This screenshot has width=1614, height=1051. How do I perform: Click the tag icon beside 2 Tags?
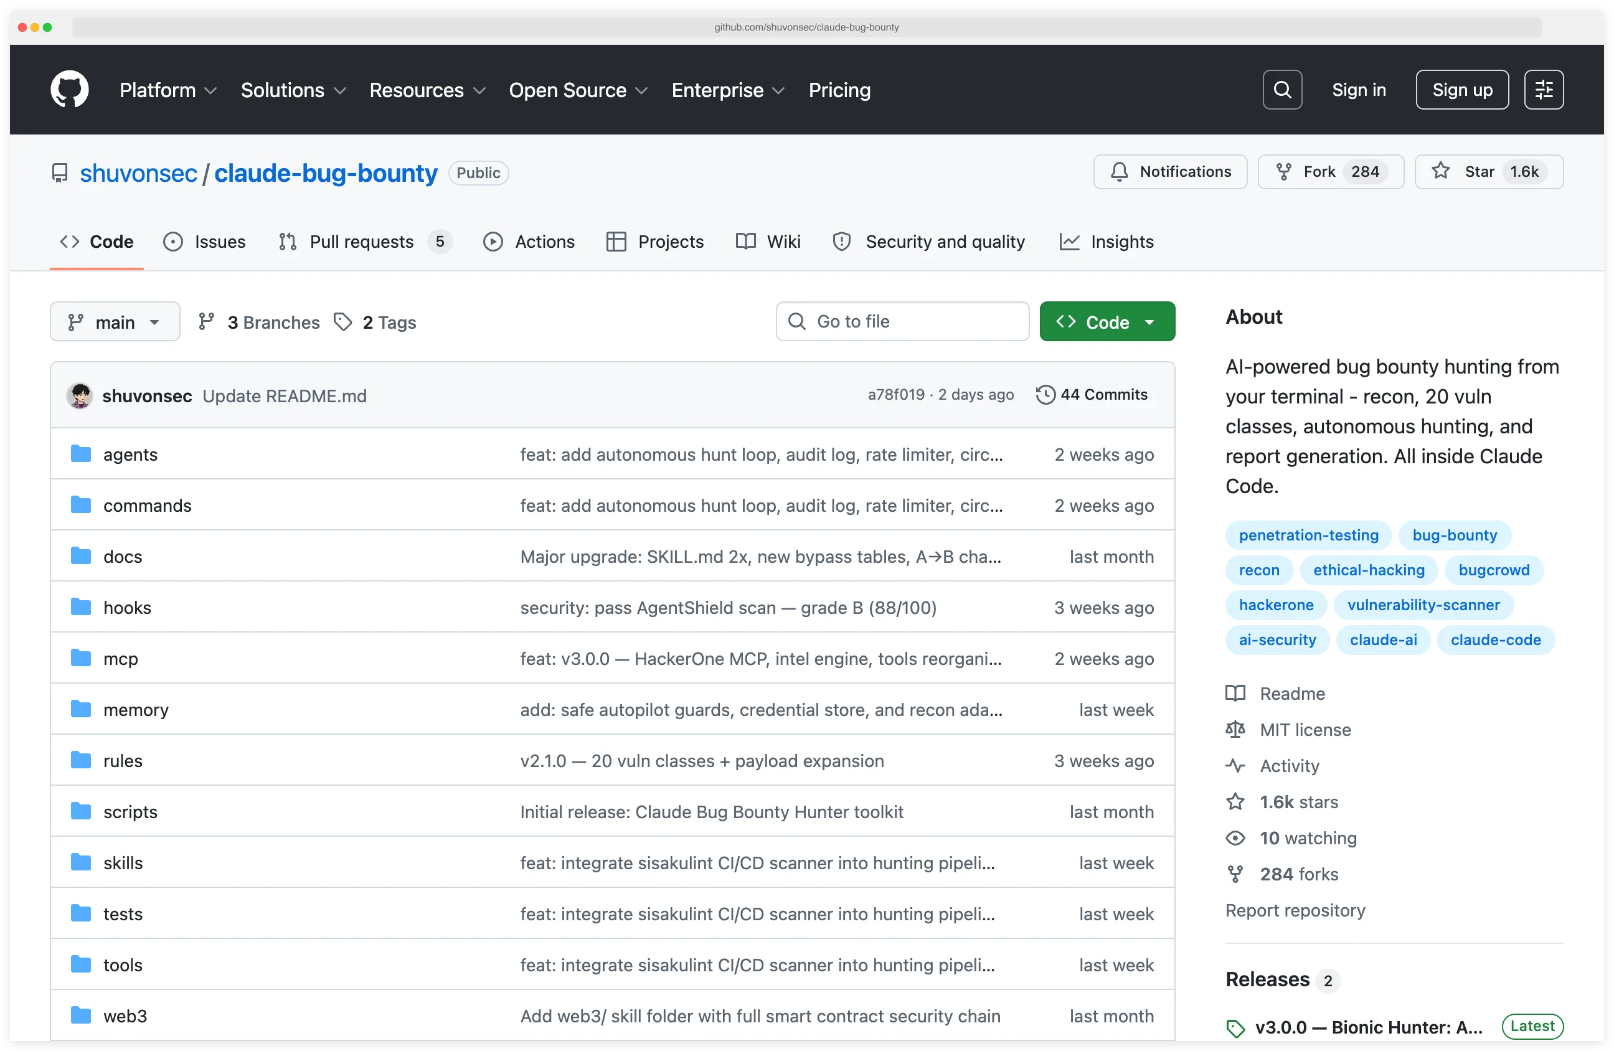pyautogui.click(x=342, y=321)
